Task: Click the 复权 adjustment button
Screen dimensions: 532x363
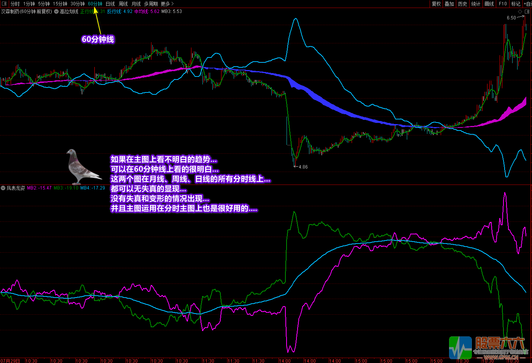Action: pos(436,4)
